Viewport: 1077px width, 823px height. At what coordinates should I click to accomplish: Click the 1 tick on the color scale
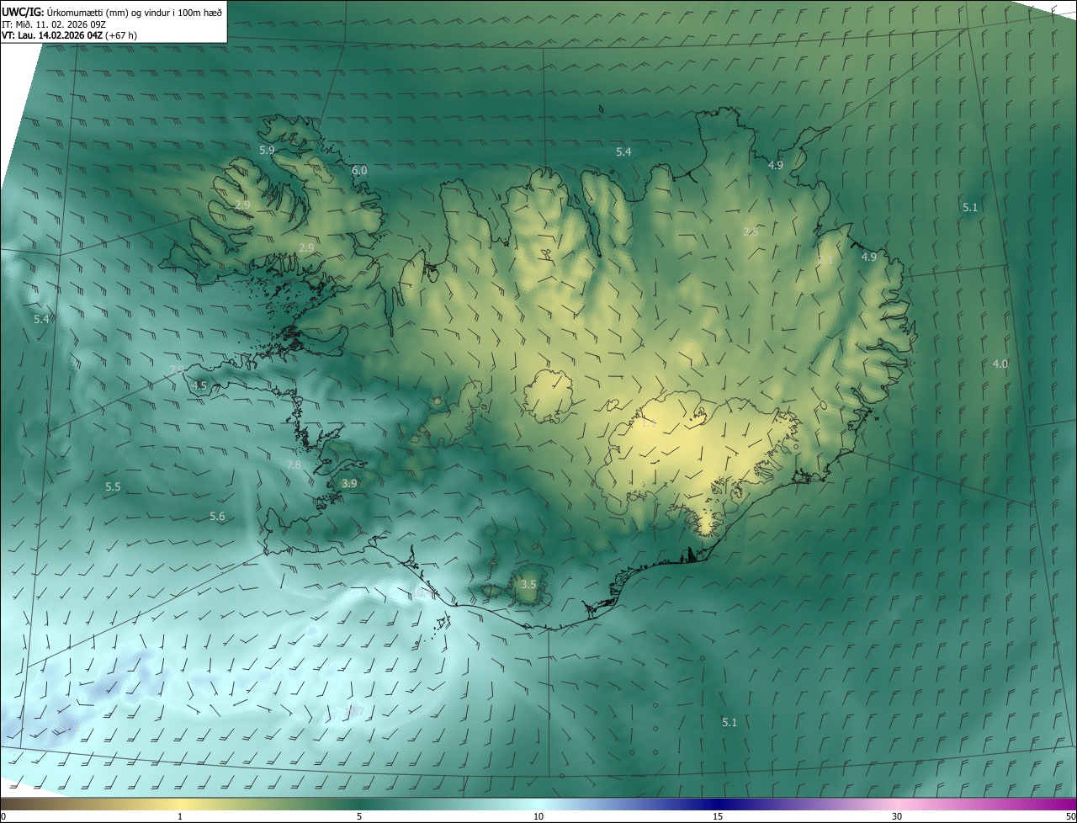tap(180, 816)
